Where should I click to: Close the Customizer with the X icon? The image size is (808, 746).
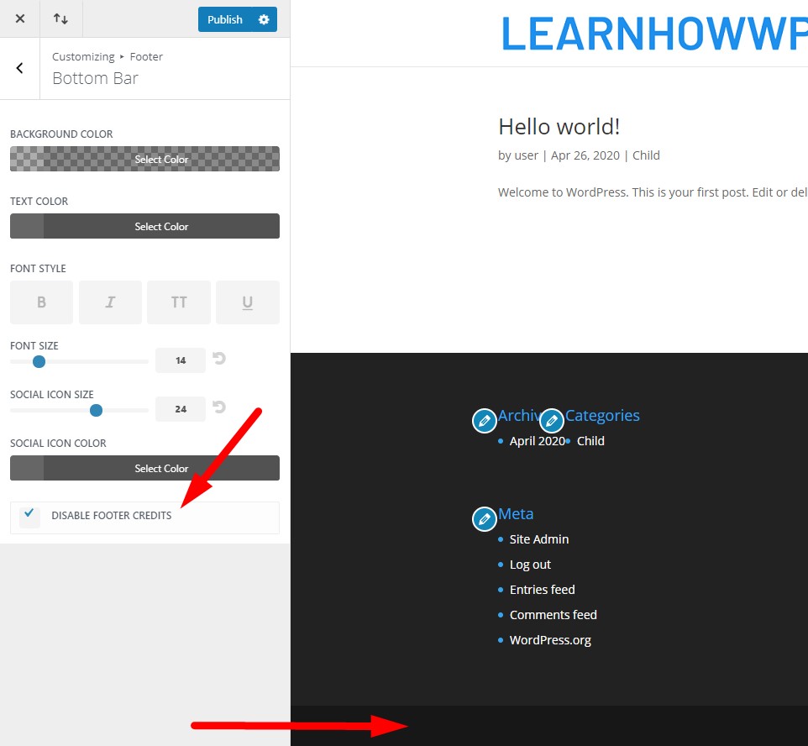[19, 18]
